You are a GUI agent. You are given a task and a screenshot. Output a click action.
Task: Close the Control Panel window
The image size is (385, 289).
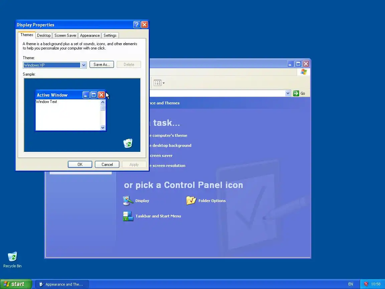pos(306,64)
